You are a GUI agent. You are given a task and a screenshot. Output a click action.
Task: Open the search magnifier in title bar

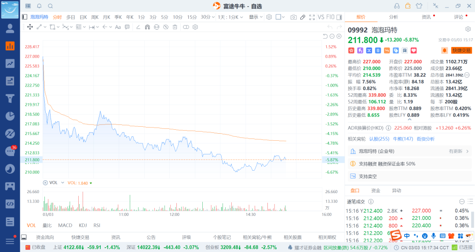coord(51,6)
